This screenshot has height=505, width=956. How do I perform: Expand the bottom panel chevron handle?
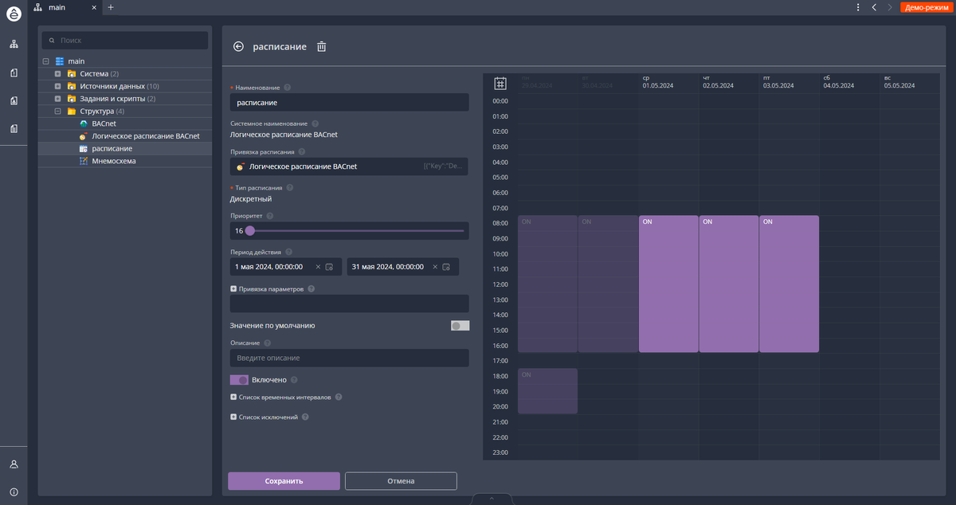[x=492, y=499]
